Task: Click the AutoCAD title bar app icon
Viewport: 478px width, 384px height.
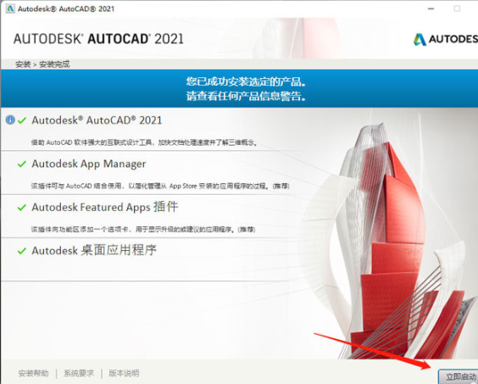Action: tap(10, 8)
